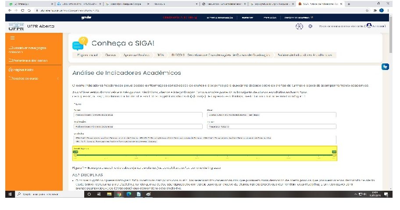Click the right slider handle on yellow bar
400x210 pixels.
pos(334,154)
